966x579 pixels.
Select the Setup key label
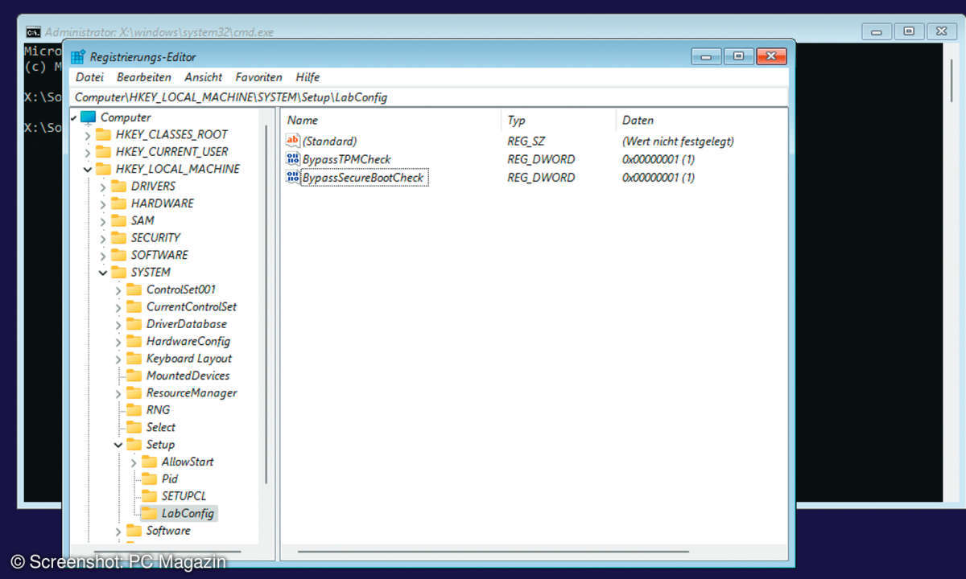160,445
